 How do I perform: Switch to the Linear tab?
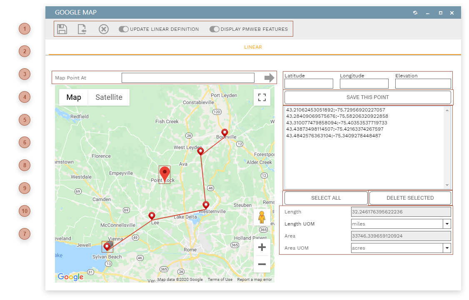click(253, 47)
